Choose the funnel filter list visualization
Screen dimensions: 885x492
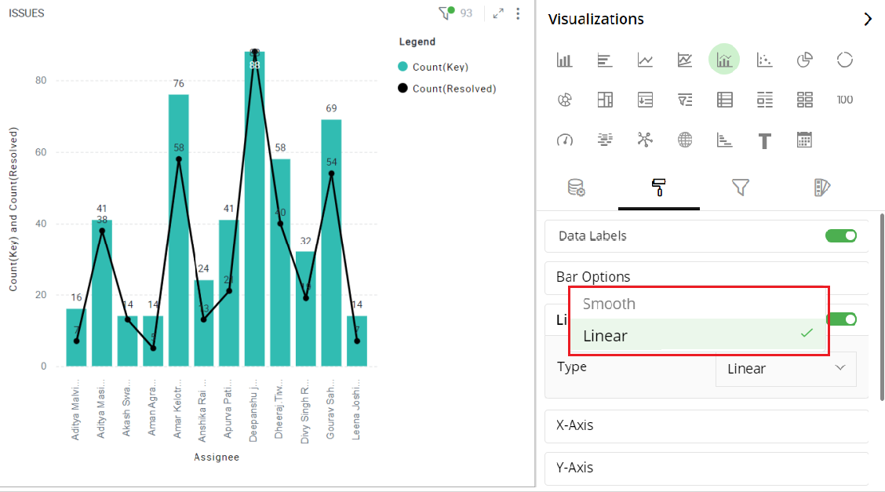(x=685, y=100)
